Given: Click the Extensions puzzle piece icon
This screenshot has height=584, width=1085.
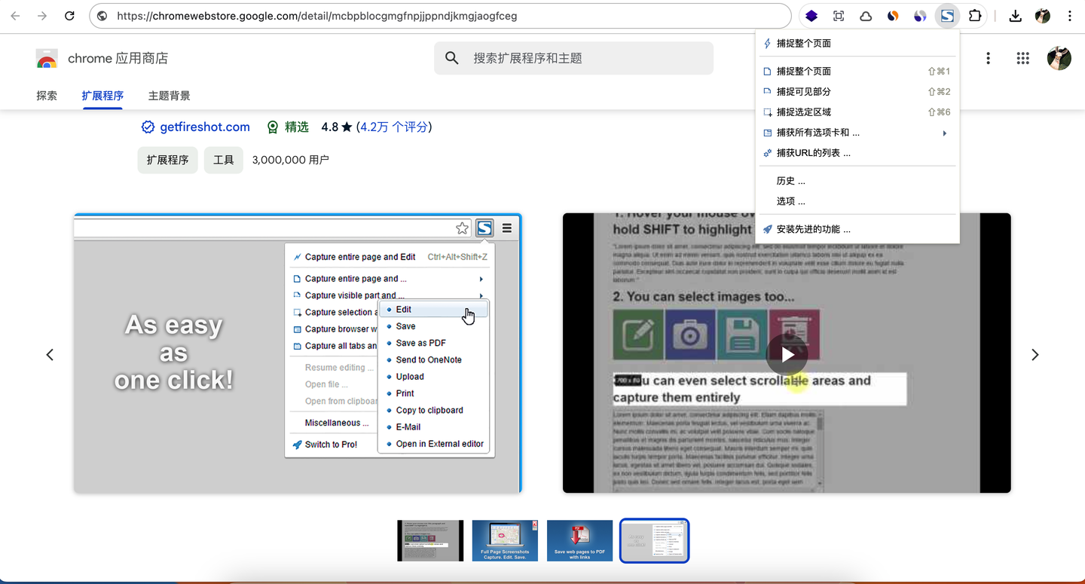Looking at the screenshot, I should tap(975, 15).
